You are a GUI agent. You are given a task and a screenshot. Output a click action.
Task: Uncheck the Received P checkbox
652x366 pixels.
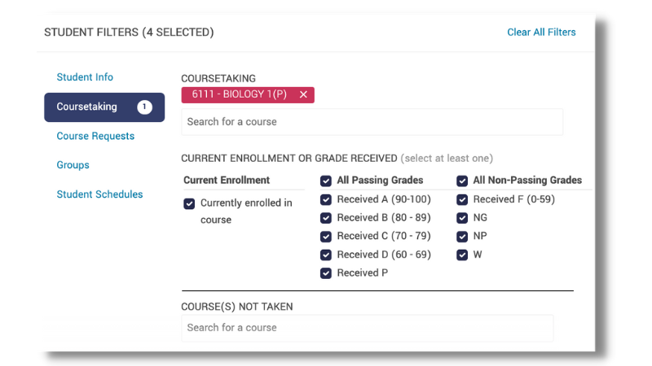(326, 273)
